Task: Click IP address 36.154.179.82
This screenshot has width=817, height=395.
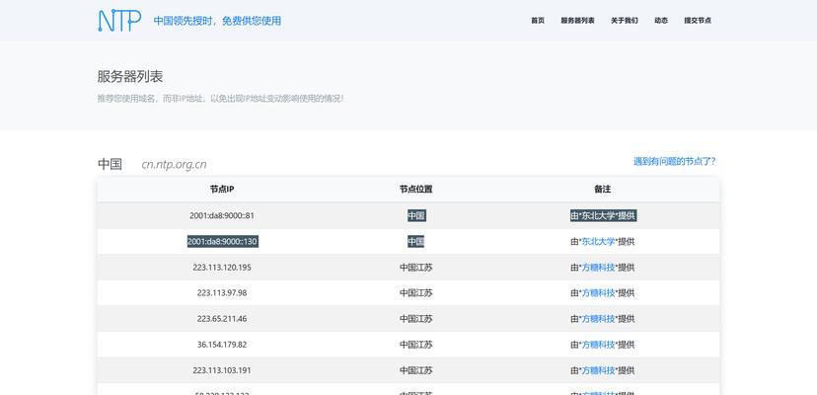Action: (x=222, y=345)
